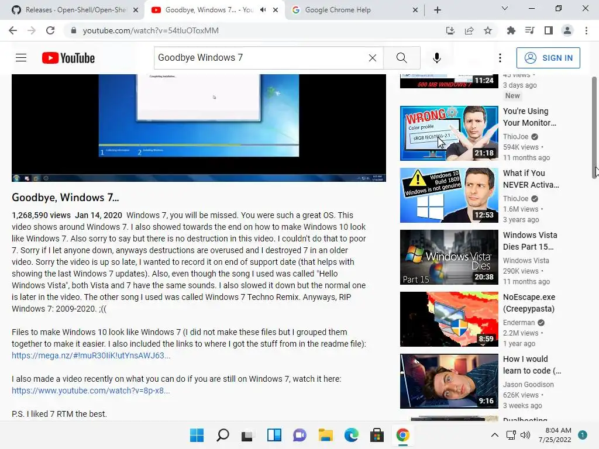This screenshot has height=449, width=599.
Task: Click '1,268,590 views' text
Action: 42,215
